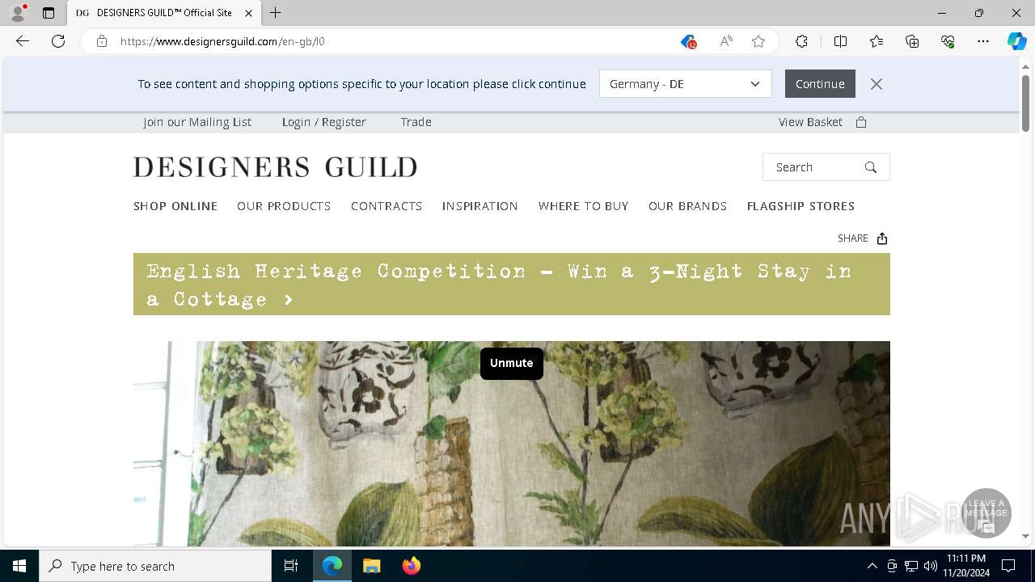View site information lock icon

[102, 41]
